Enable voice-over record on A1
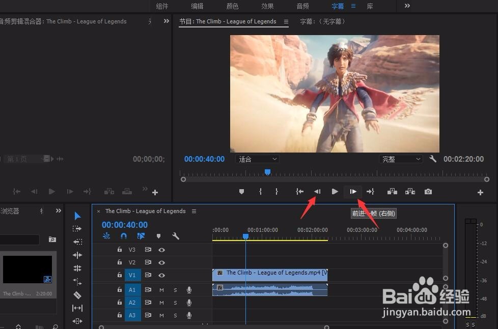This screenshot has height=329, width=498. point(189,290)
